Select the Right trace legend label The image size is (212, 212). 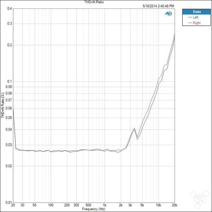196,22
